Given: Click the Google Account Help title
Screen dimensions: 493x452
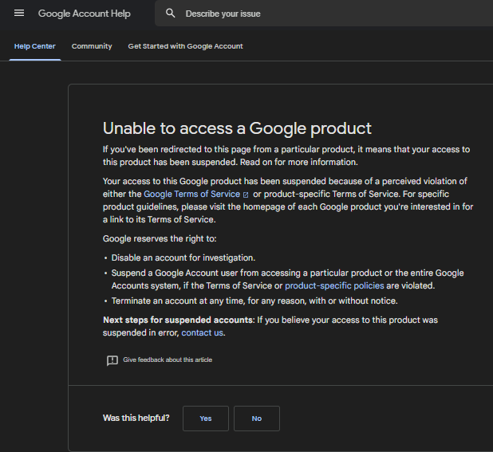Looking at the screenshot, I should pyautogui.click(x=85, y=14).
